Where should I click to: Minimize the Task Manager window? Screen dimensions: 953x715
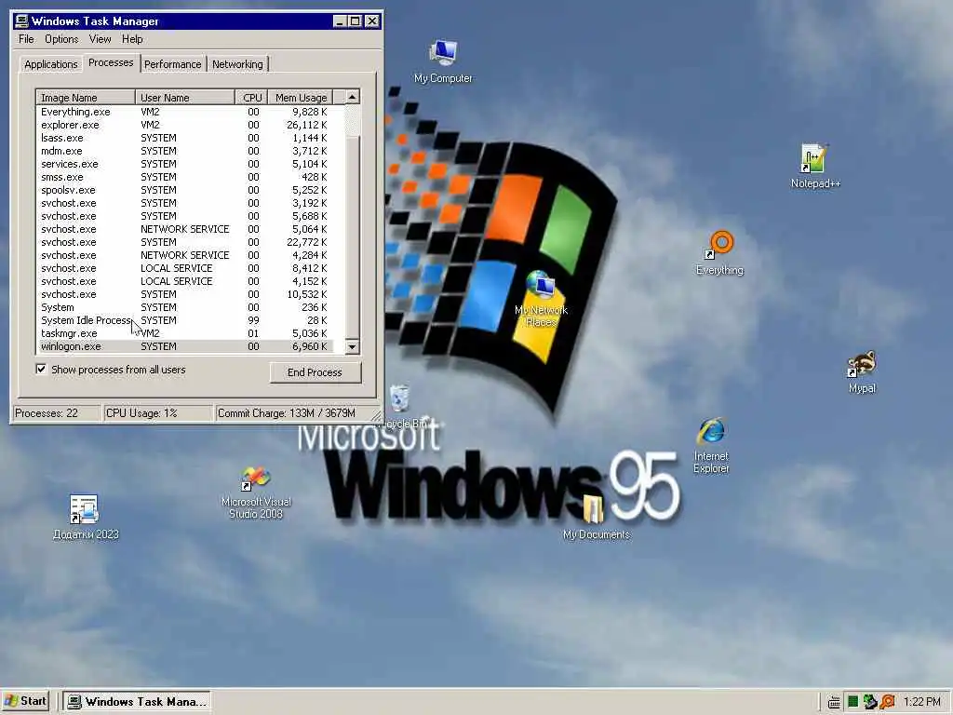(340, 21)
